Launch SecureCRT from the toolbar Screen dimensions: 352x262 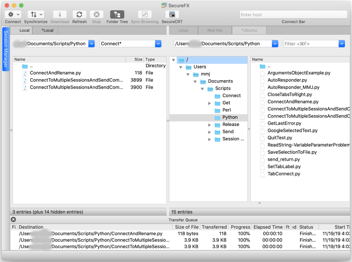coord(172,14)
